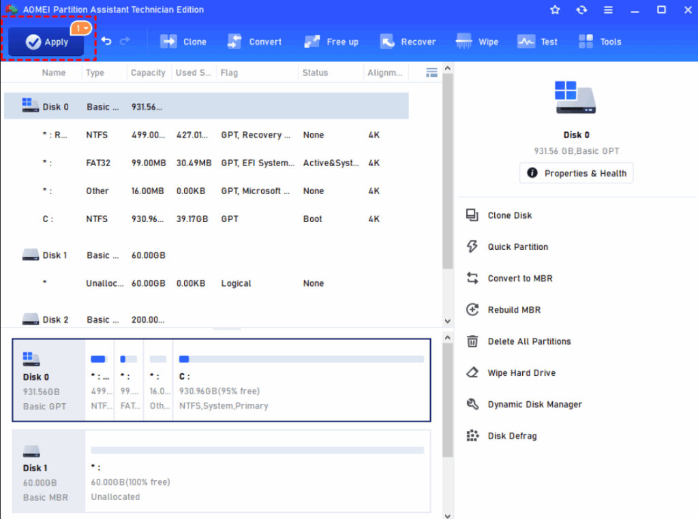This screenshot has width=698, height=519.
Task: Click the refresh icon in title bar
Action: pos(581,10)
